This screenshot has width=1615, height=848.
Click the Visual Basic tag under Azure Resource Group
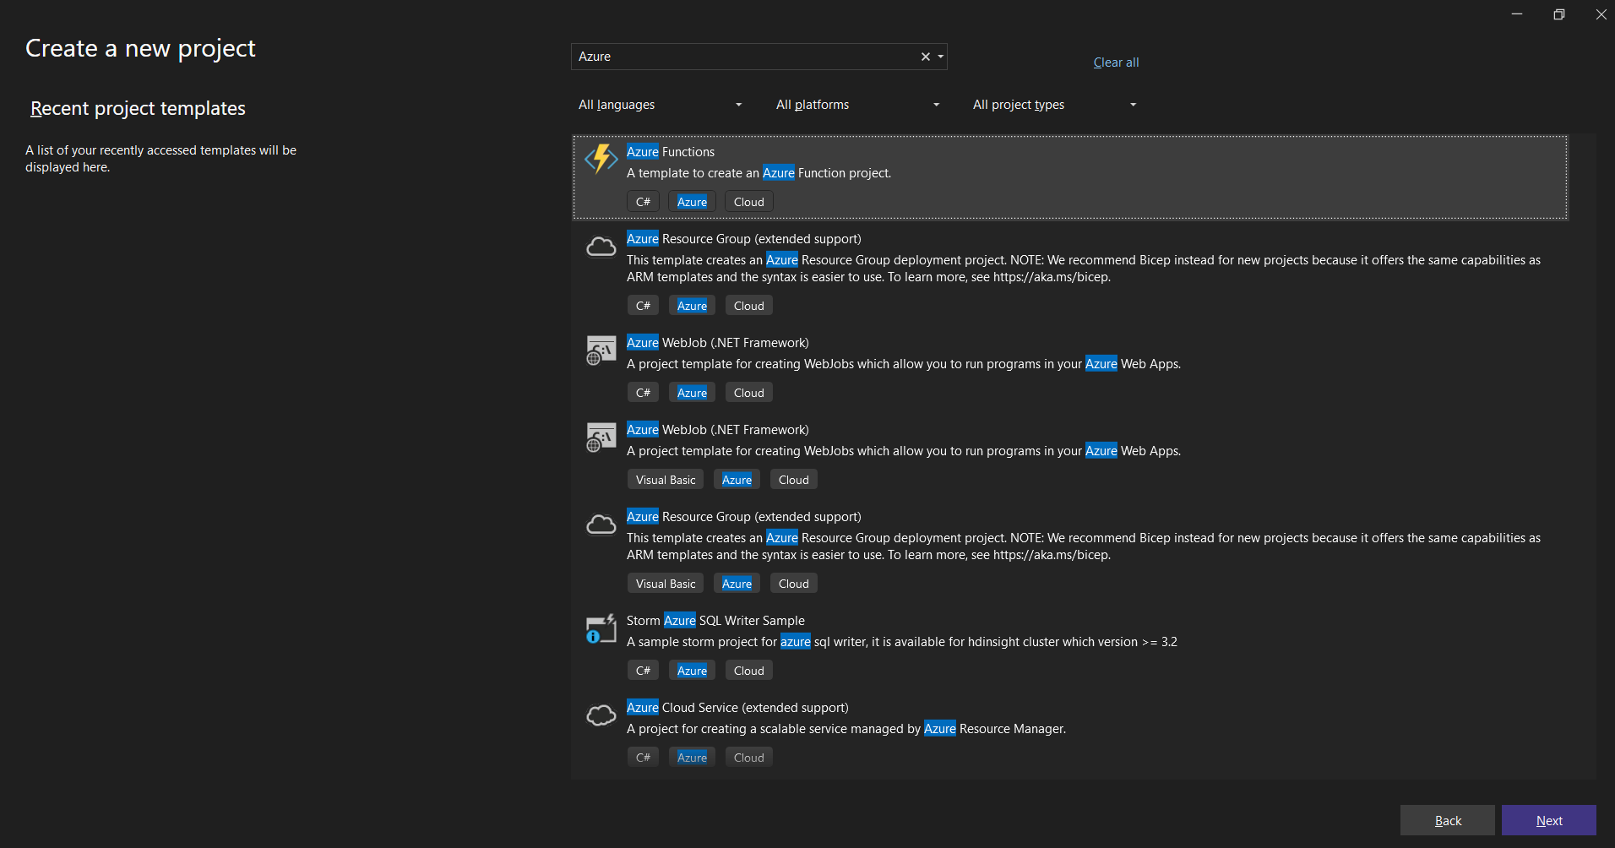click(666, 584)
